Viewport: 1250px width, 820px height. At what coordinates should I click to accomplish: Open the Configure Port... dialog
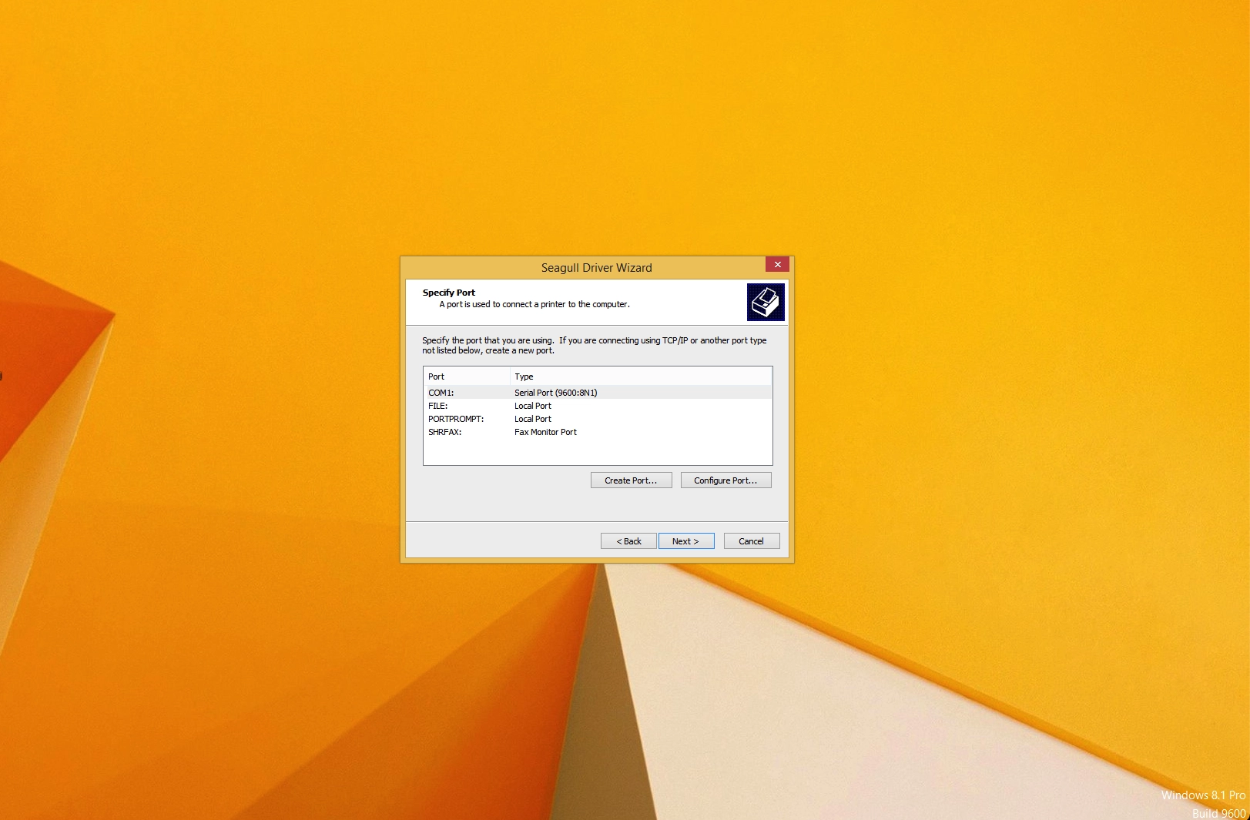[726, 480]
